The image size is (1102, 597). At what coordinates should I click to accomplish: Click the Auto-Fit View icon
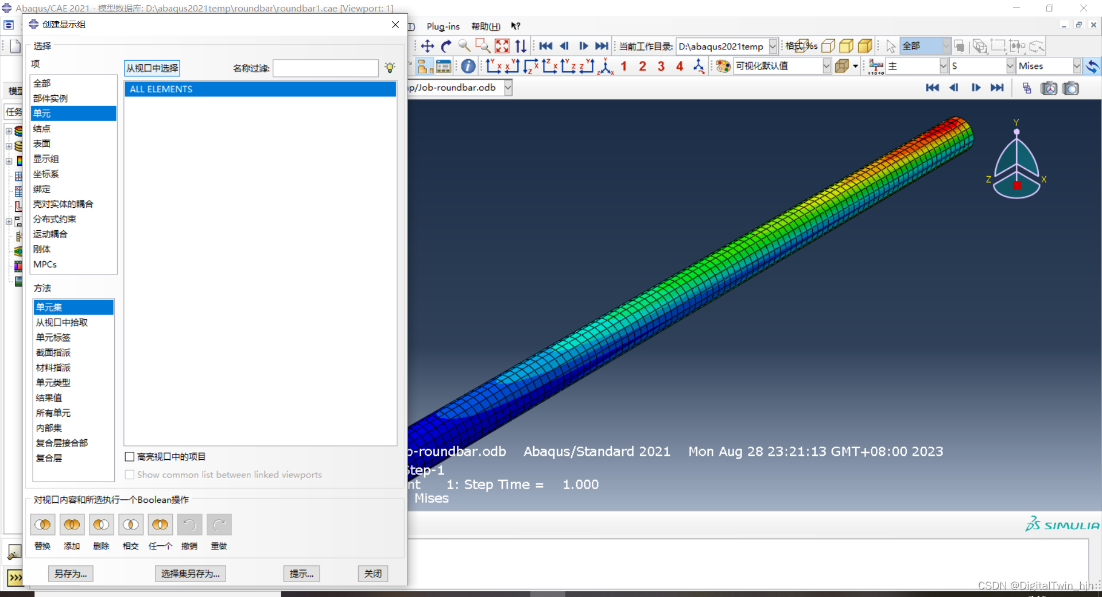(x=502, y=46)
